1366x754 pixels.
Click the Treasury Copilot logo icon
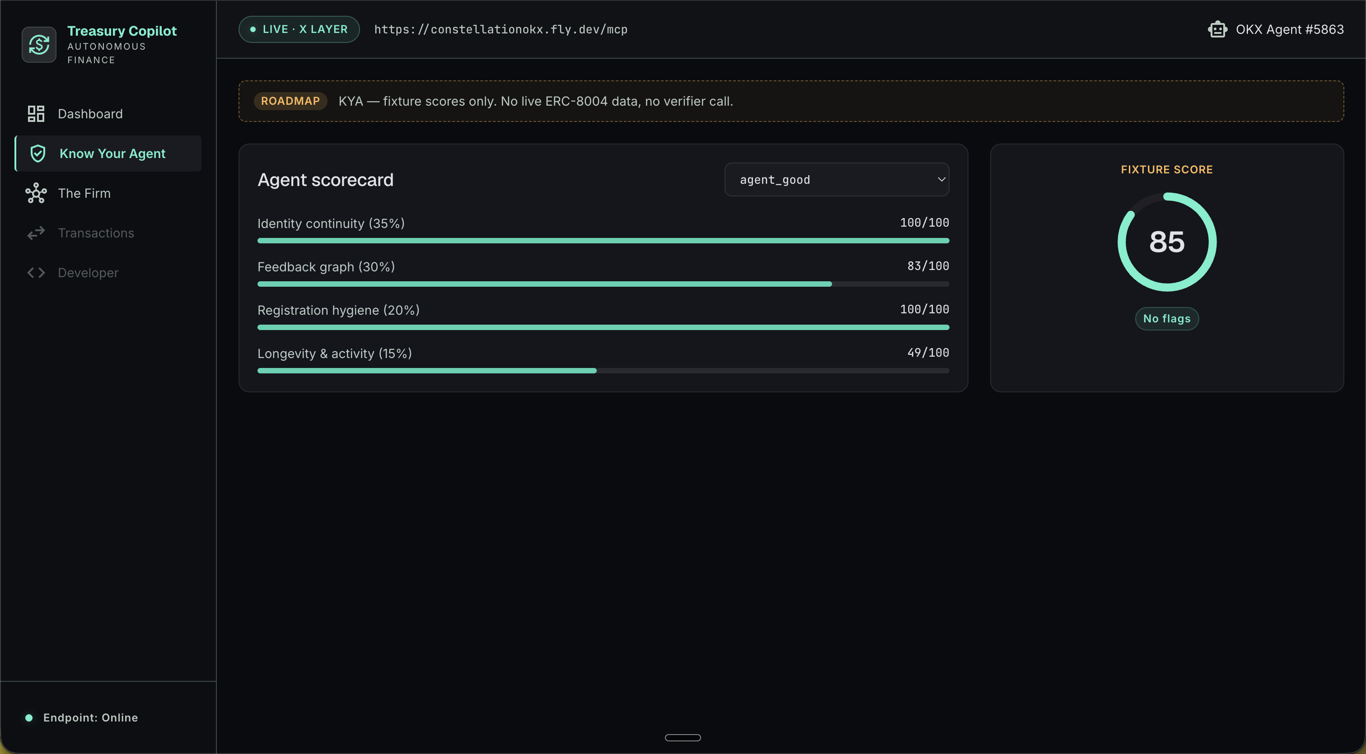click(39, 45)
